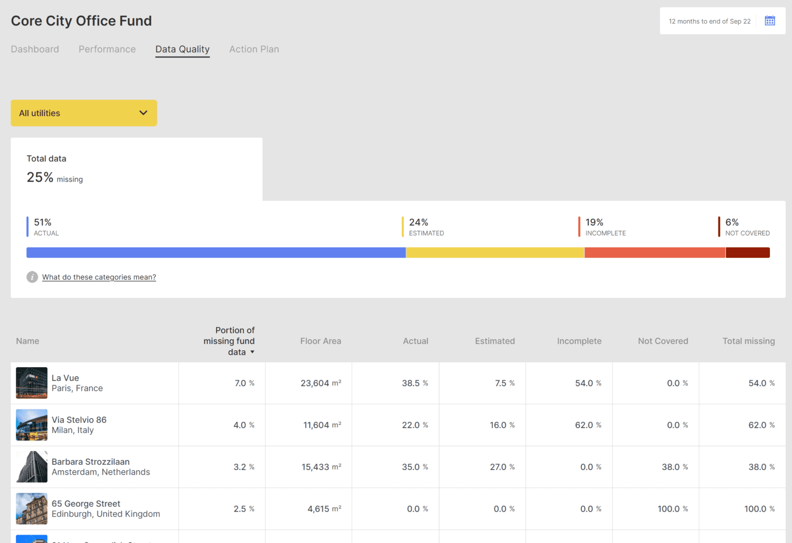
Task: Click La Vue floor area 23,604 m²
Action: (x=321, y=383)
